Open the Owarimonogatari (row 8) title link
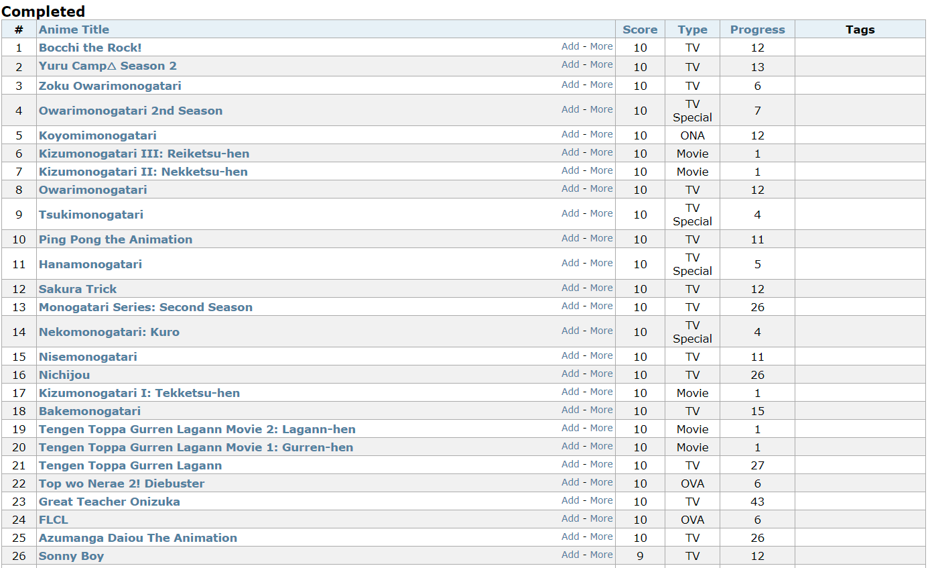 pos(92,190)
